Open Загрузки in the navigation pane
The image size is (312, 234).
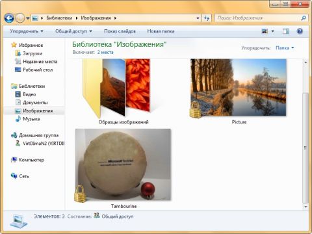tap(32, 53)
